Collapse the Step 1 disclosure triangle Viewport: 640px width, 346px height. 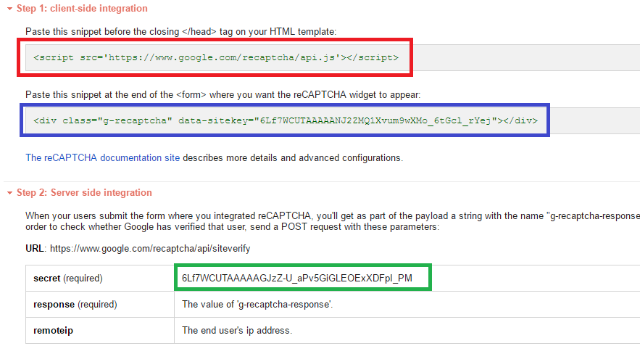click(x=10, y=9)
